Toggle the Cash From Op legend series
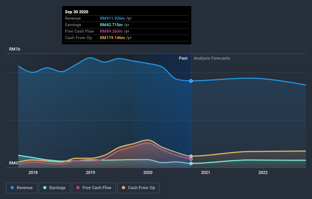312x199 pixels. pyautogui.click(x=138, y=188)
